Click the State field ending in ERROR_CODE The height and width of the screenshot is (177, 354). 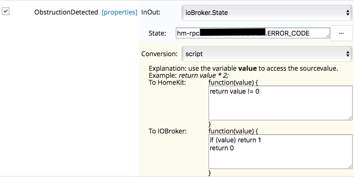253,33
